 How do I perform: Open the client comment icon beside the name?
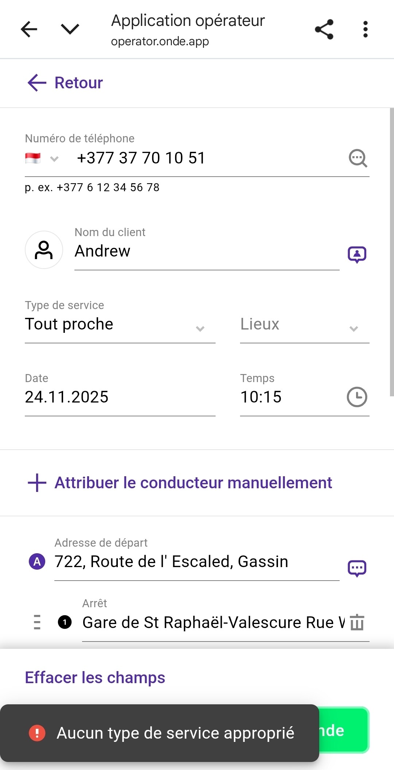[x=357, y=254]
